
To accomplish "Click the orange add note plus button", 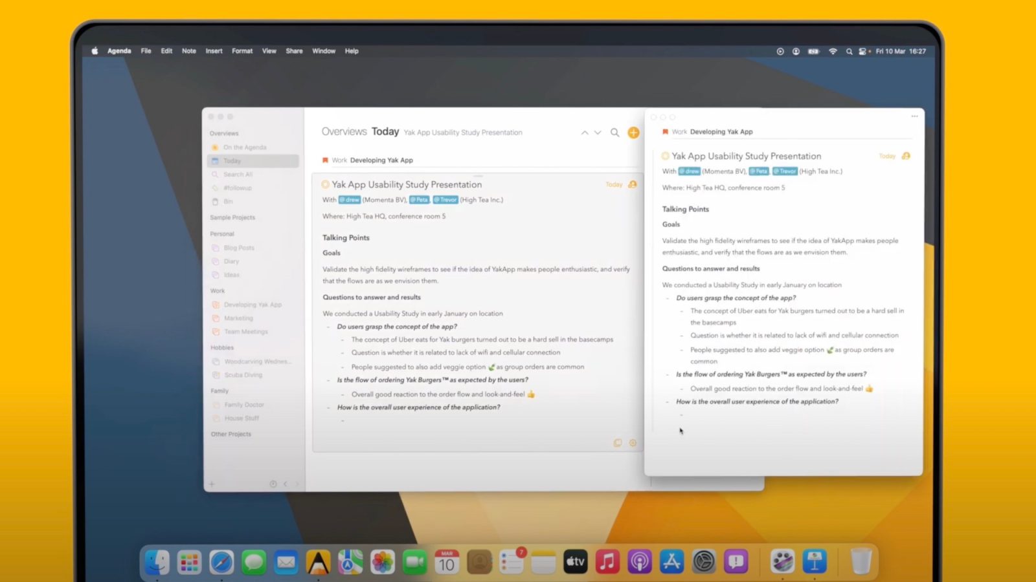I will tap(633, 133).
